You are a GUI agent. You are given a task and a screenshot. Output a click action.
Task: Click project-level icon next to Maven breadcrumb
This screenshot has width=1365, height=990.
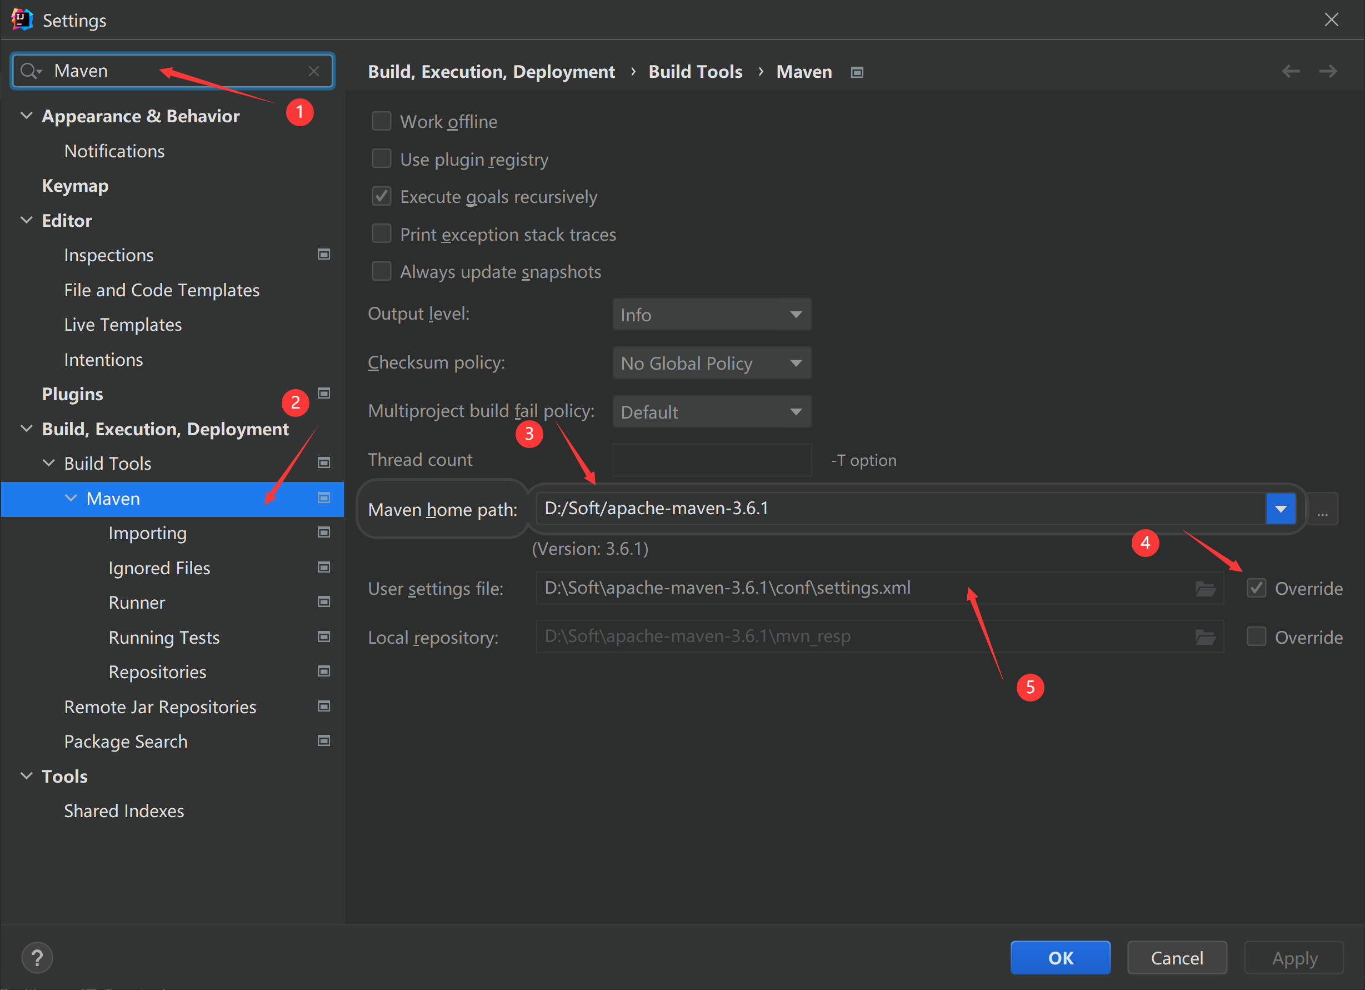[857, 72]
